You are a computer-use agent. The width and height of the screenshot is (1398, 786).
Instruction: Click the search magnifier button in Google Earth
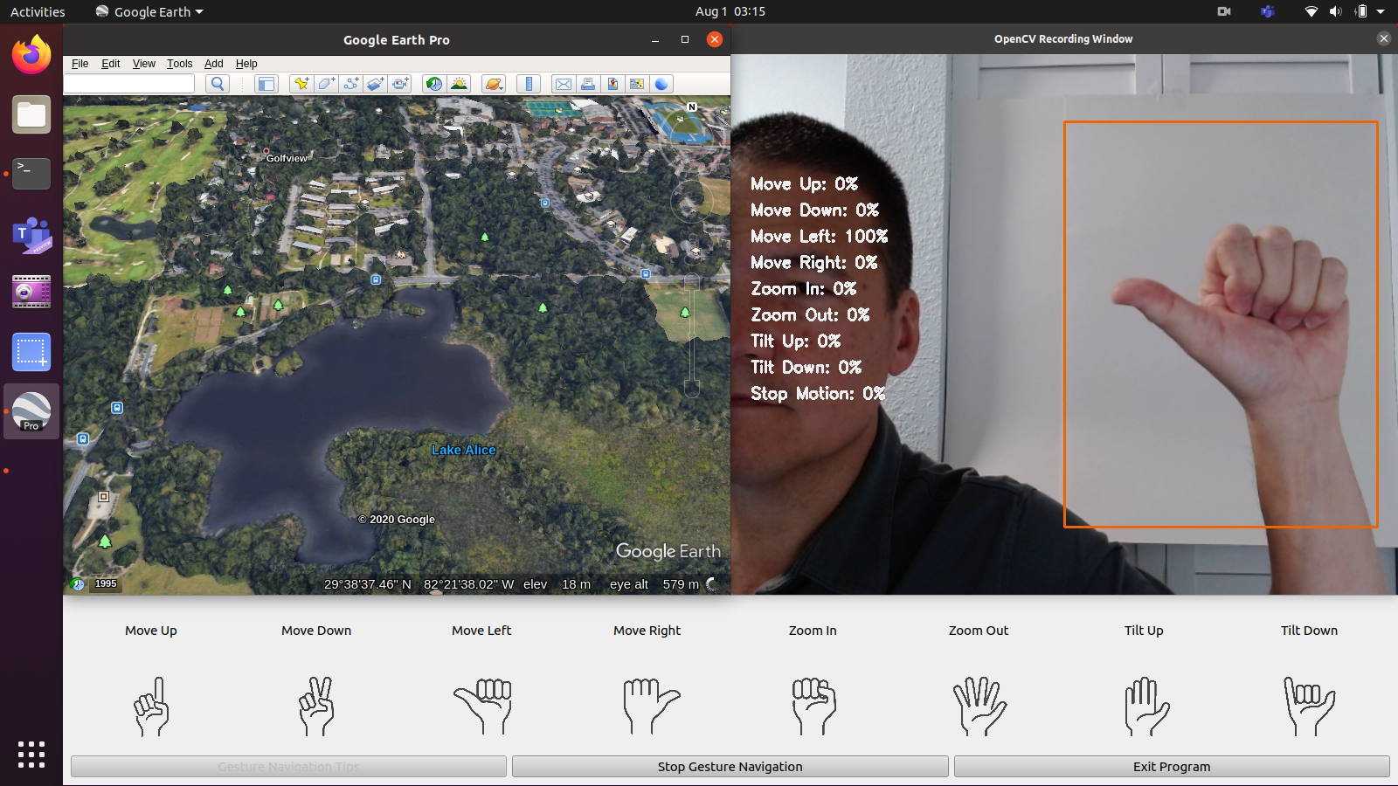click(x=218, y=84)
